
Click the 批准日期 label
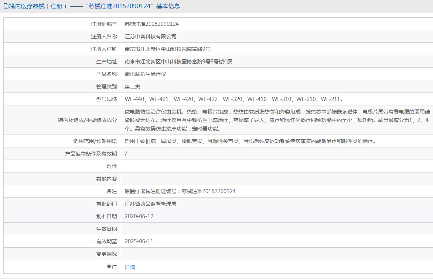click(107, 216)
